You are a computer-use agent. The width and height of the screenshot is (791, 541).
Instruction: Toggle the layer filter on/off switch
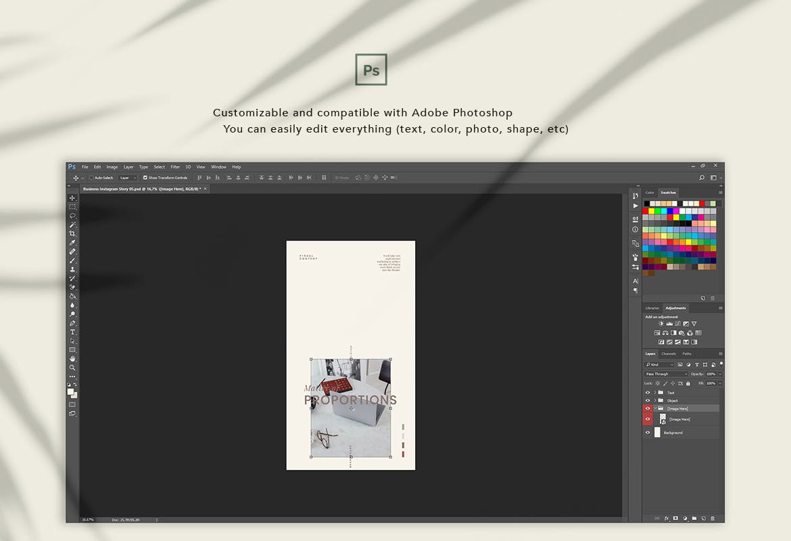coord(721,363)
